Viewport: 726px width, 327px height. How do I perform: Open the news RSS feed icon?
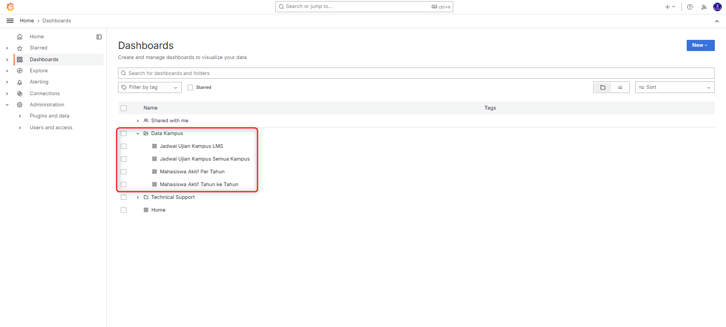[704, 7]
